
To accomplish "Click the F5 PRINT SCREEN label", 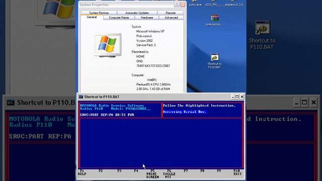I will coord(152,174).
